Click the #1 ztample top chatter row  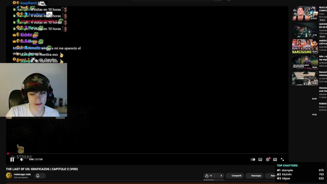point(300,170)
